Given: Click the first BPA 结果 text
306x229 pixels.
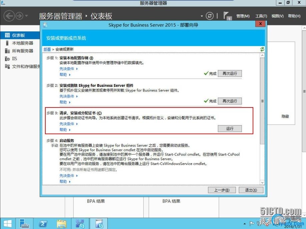Looking at the screenshot, I should click(x=96, y=201).
